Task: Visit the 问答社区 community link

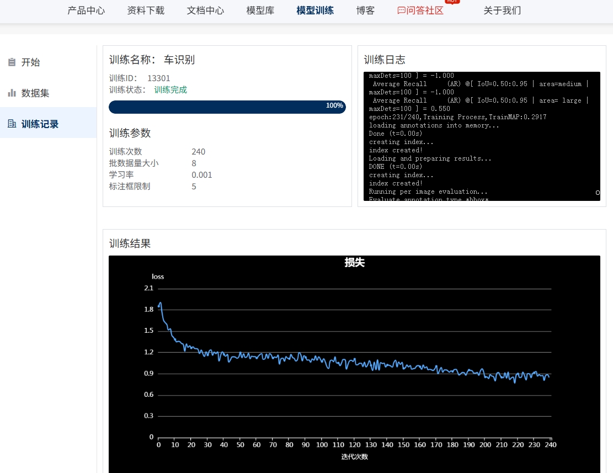Action: point(425,10)
